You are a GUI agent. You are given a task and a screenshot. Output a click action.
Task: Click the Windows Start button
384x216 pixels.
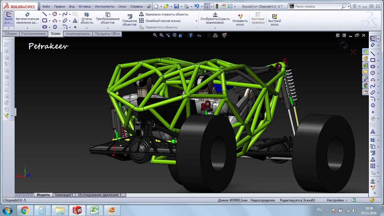pos(7,210)
